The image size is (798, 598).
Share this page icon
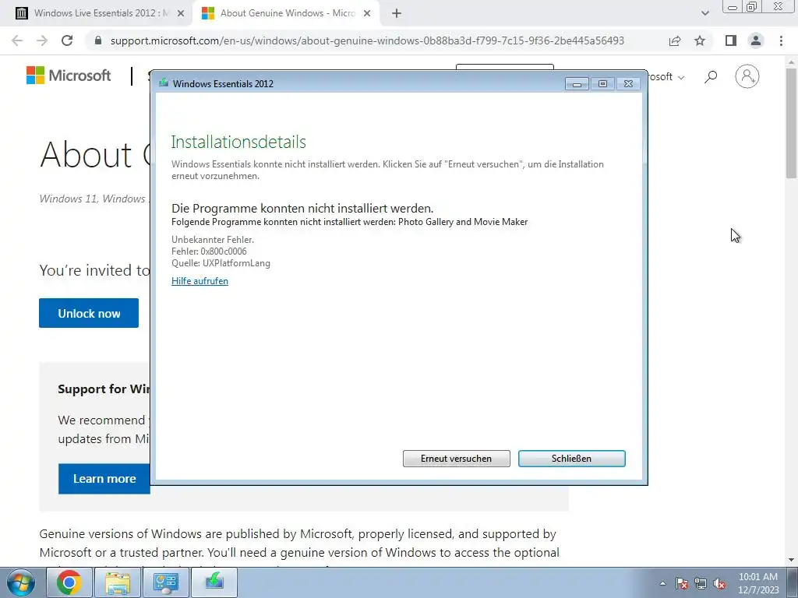[675, 40]
